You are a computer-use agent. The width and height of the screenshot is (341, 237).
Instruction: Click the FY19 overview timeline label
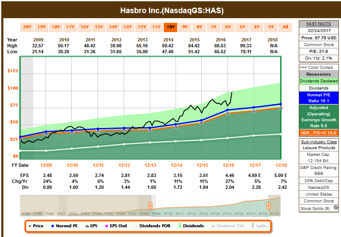(x=274, y=214)
